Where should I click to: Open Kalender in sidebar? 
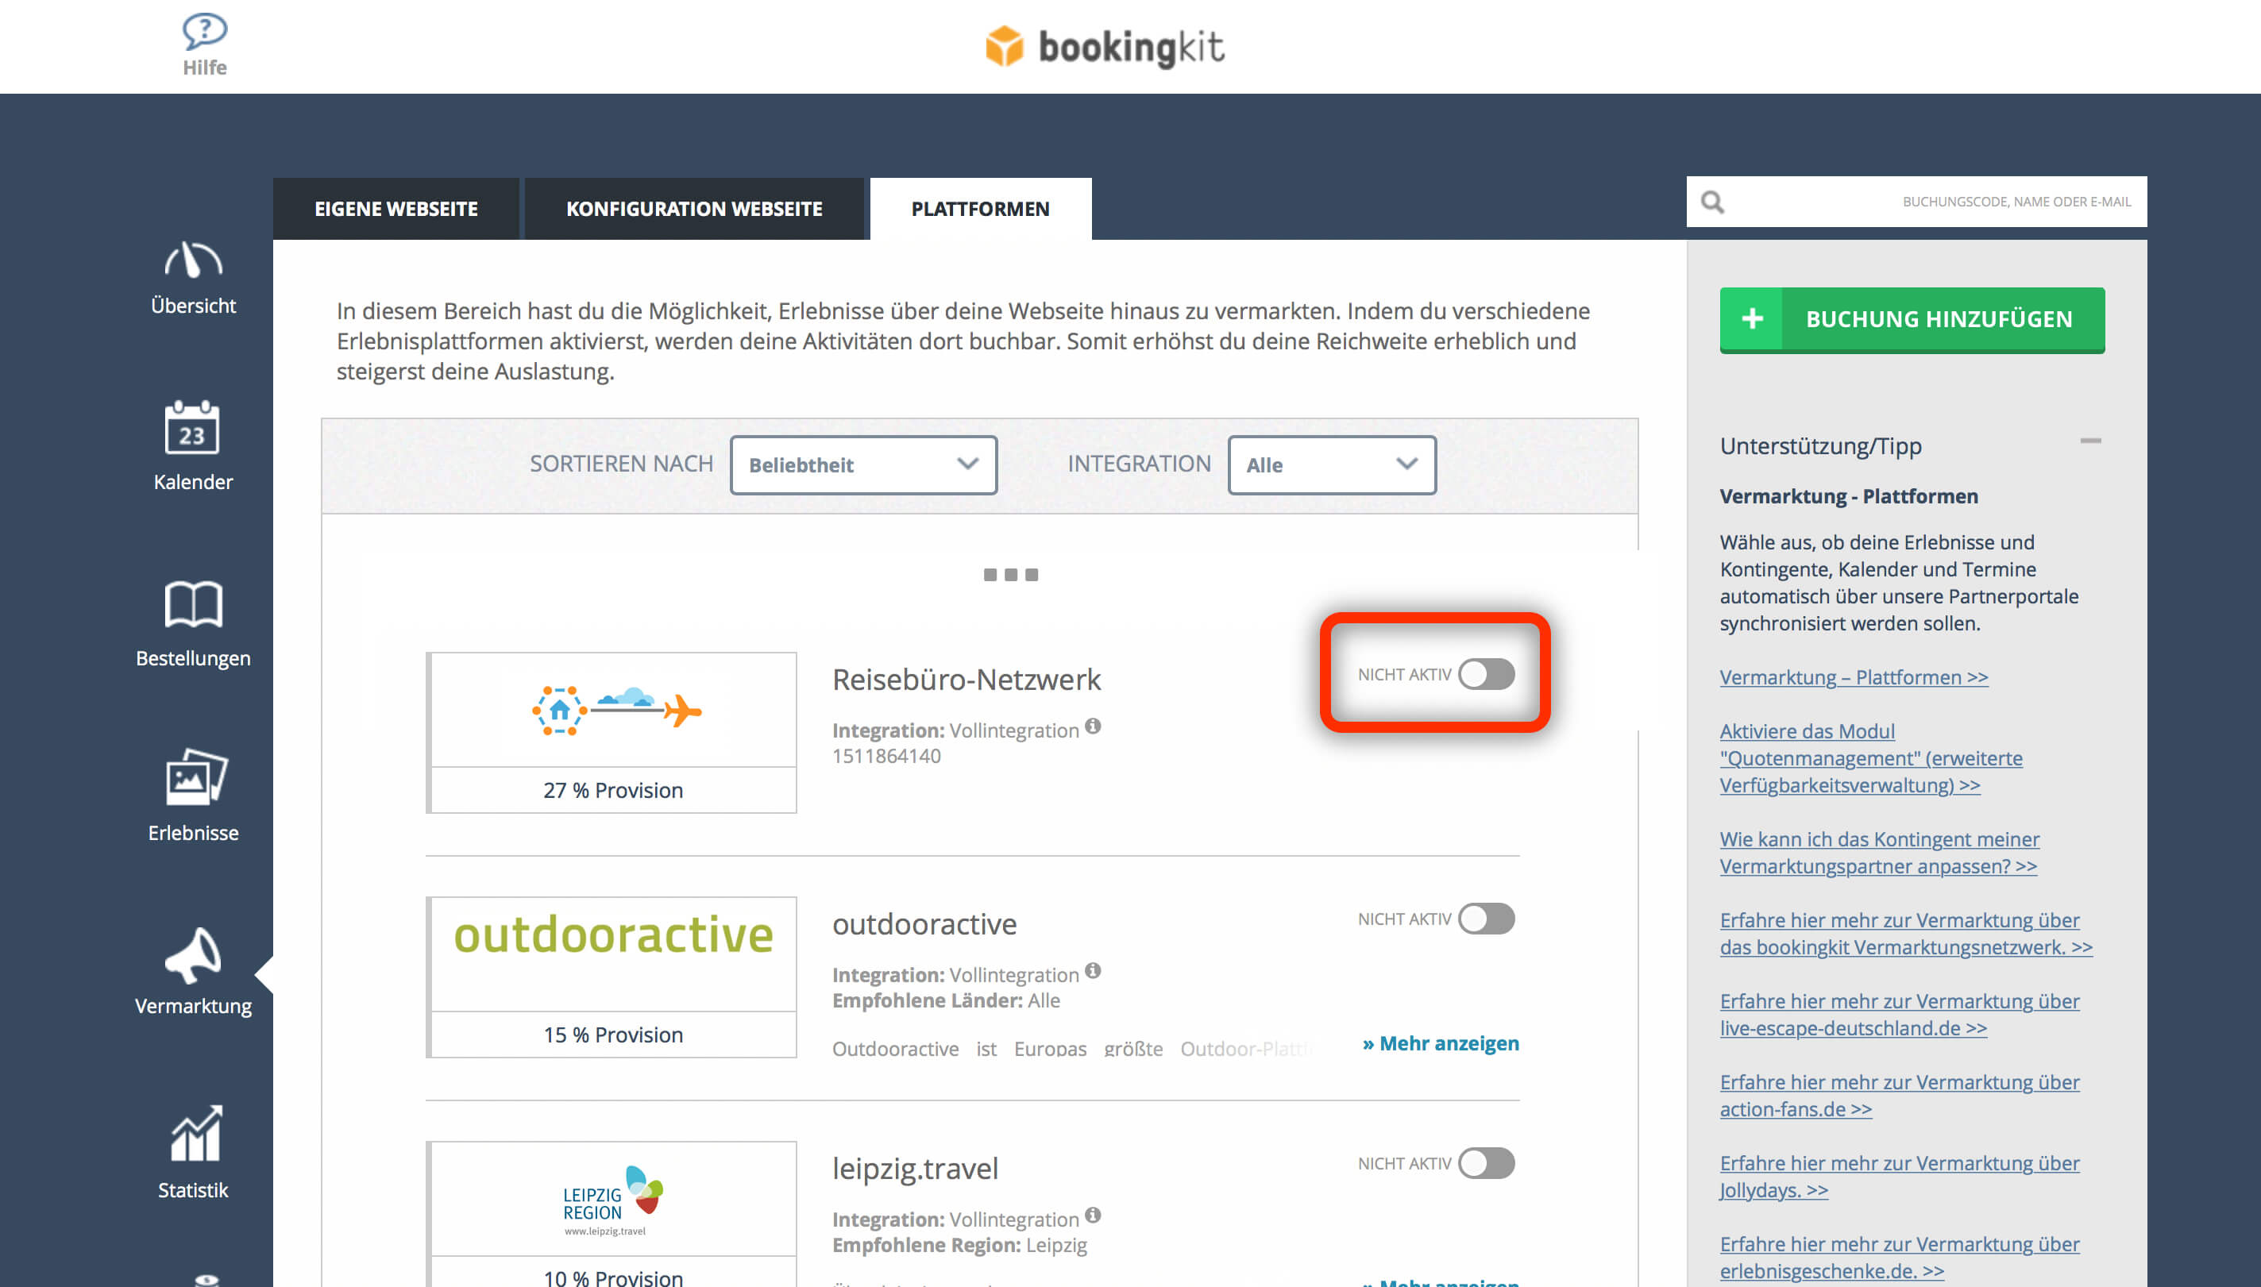pos(193,445)
